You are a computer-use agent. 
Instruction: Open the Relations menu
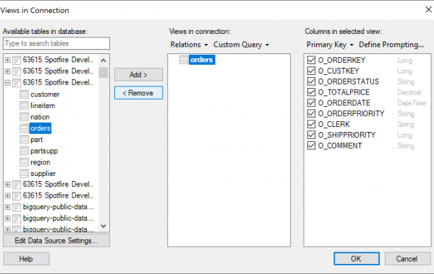click(x=189, y=45)
